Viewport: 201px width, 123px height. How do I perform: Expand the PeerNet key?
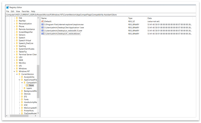[x=14, y=21]
